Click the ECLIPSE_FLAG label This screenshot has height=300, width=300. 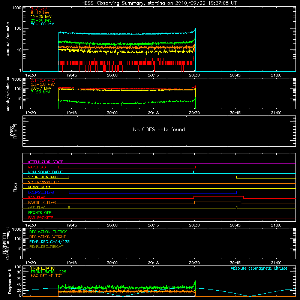41,192
